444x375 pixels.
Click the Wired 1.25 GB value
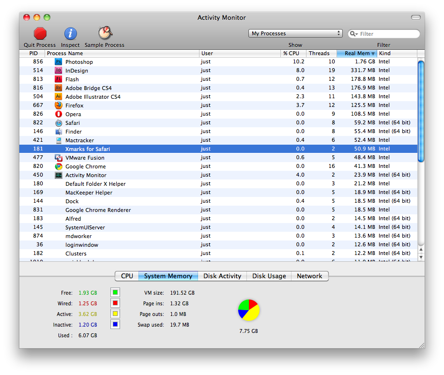[x=88, y=303]
